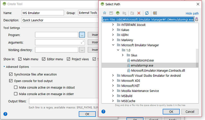
Task: Click Insert macro button next to Working directory
Action: [x=93, y=50]
